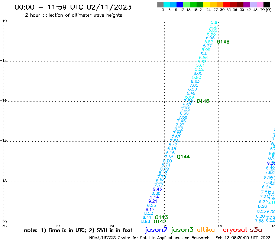
Task: Click the -24 longitude axis label
Action: pos(111,226)
